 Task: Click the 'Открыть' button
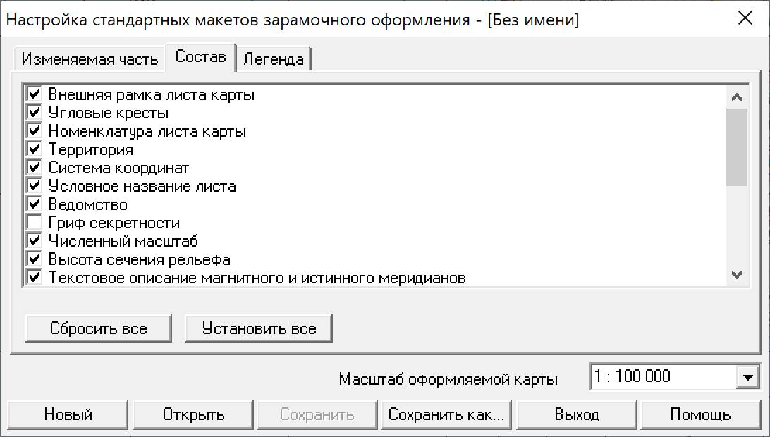click(x=193, y=414)
